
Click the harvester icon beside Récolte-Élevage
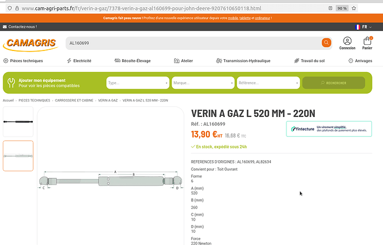tap(117, 60)
